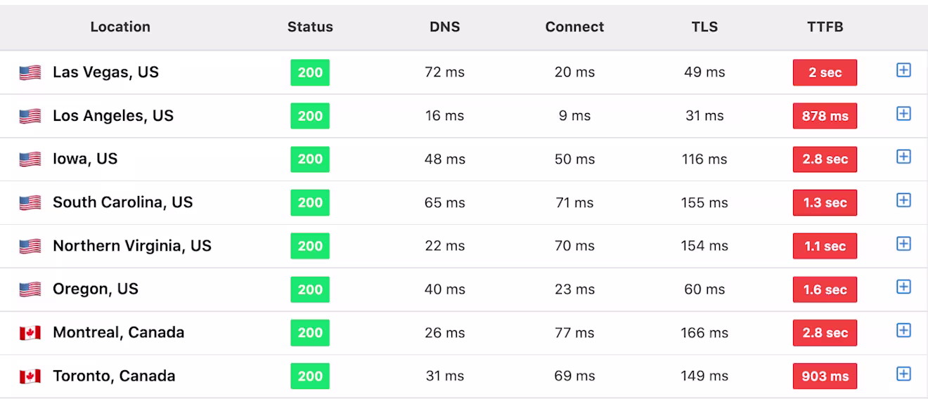Click the Montreal 2.8 sec TTFB badge
This screenshot has height=399, width=928.
825,333
